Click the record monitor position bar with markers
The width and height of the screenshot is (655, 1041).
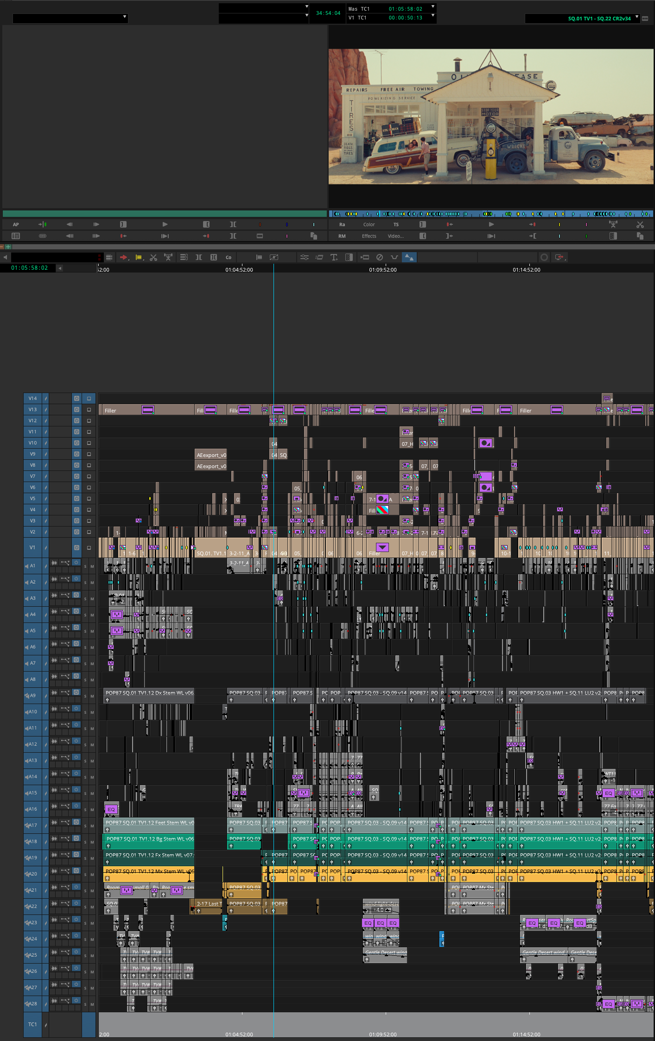pos(491,214)
